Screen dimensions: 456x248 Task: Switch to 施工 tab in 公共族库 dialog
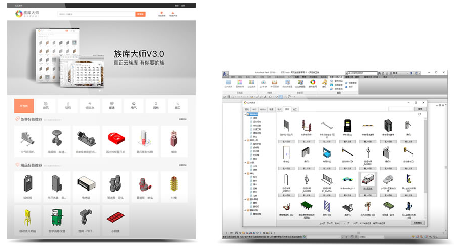pos(295,109)
